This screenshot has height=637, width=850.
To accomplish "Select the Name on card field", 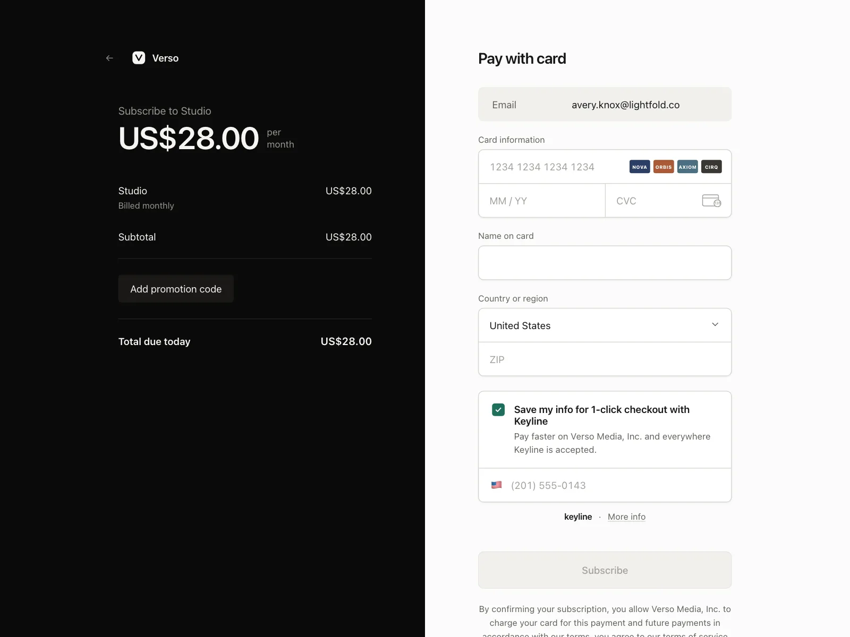I will click(605, 263).
